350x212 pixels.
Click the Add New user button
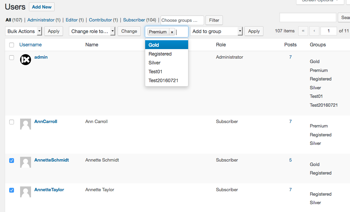pos(42,7)
